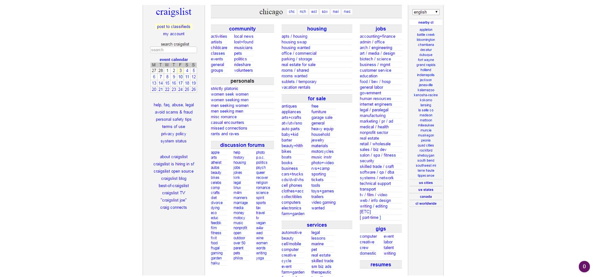This screenshot has width=593, height=277.
Task: Open accounting+finance jobs
Action: click(377, 36)
